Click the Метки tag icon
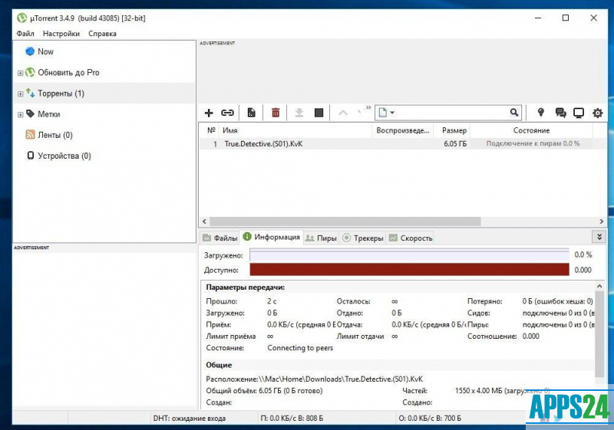Viewport: 614px width, 430px height. (x=30, y=113)
